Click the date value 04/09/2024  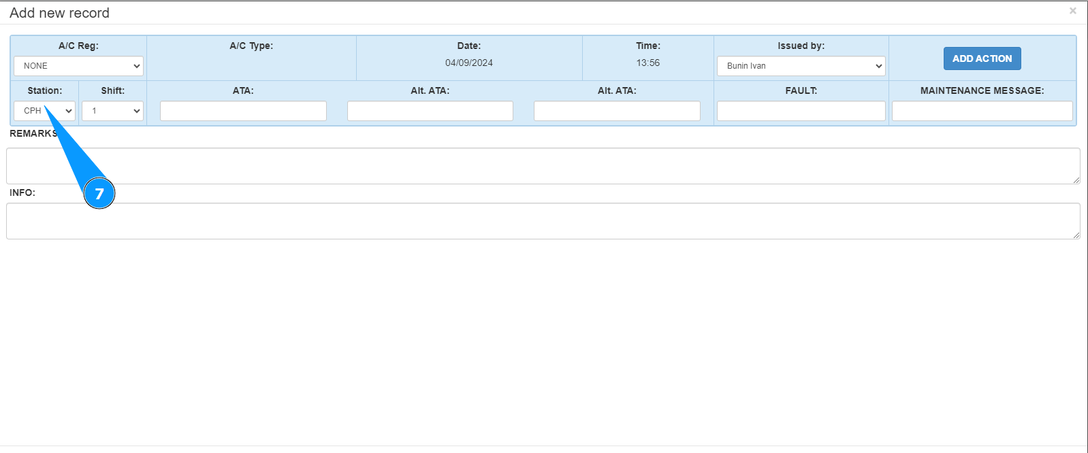(469, 63)
